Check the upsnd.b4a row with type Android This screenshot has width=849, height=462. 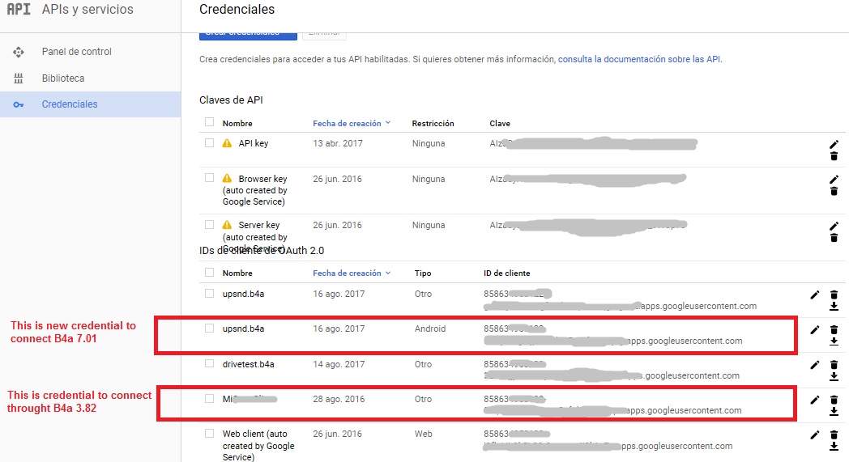[x=209, y=328]
